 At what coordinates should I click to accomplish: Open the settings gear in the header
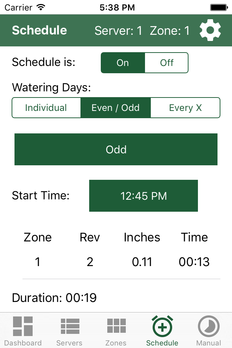pos(210,30)
